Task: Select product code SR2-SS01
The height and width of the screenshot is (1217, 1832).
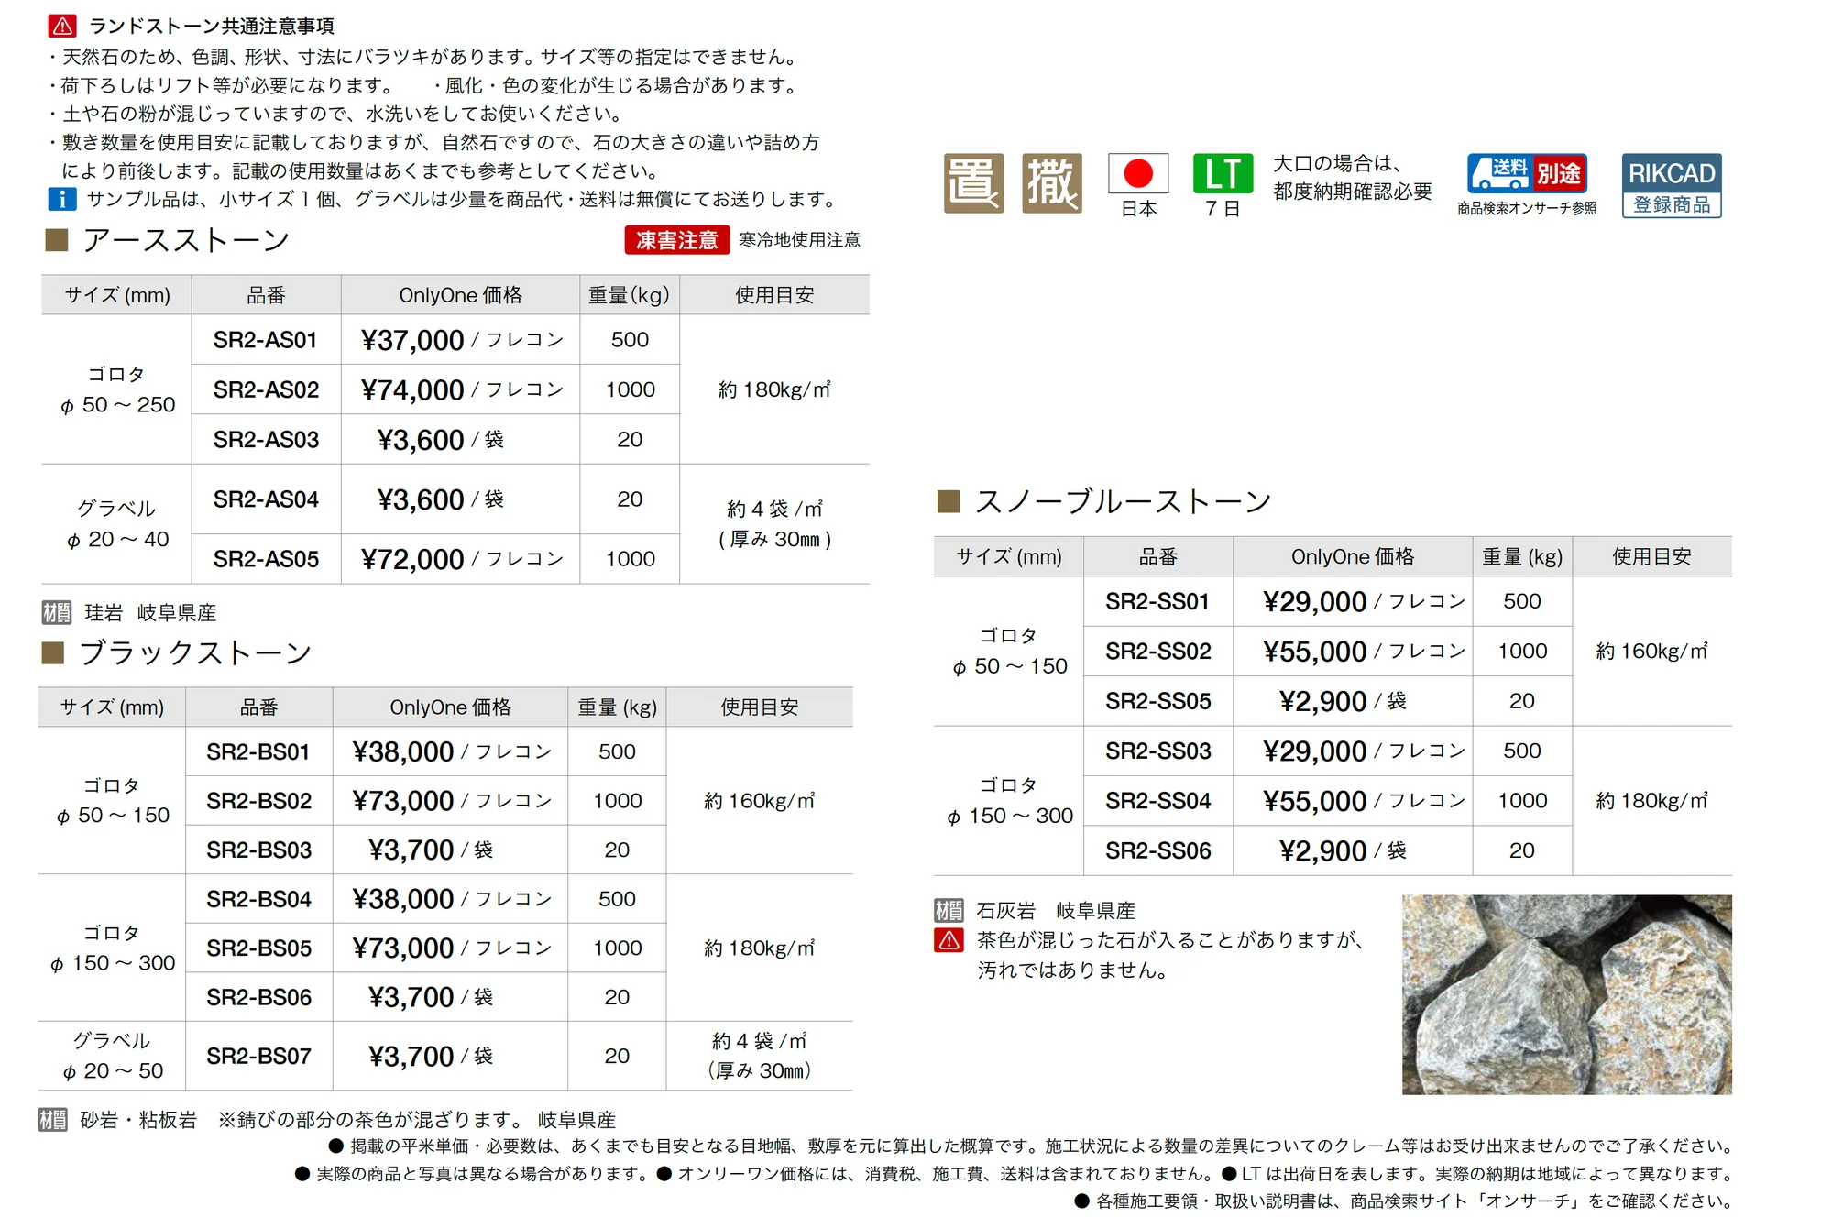Action: click(x=1157, y=601)
